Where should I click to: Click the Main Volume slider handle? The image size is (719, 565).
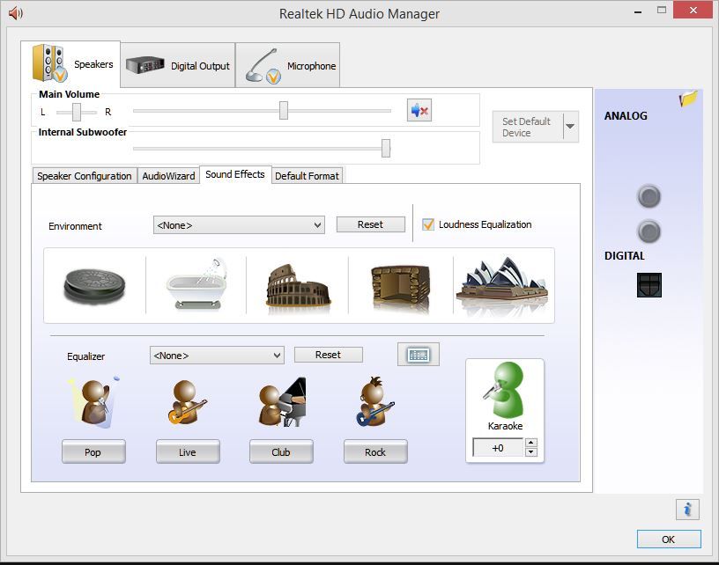[284, 110]
